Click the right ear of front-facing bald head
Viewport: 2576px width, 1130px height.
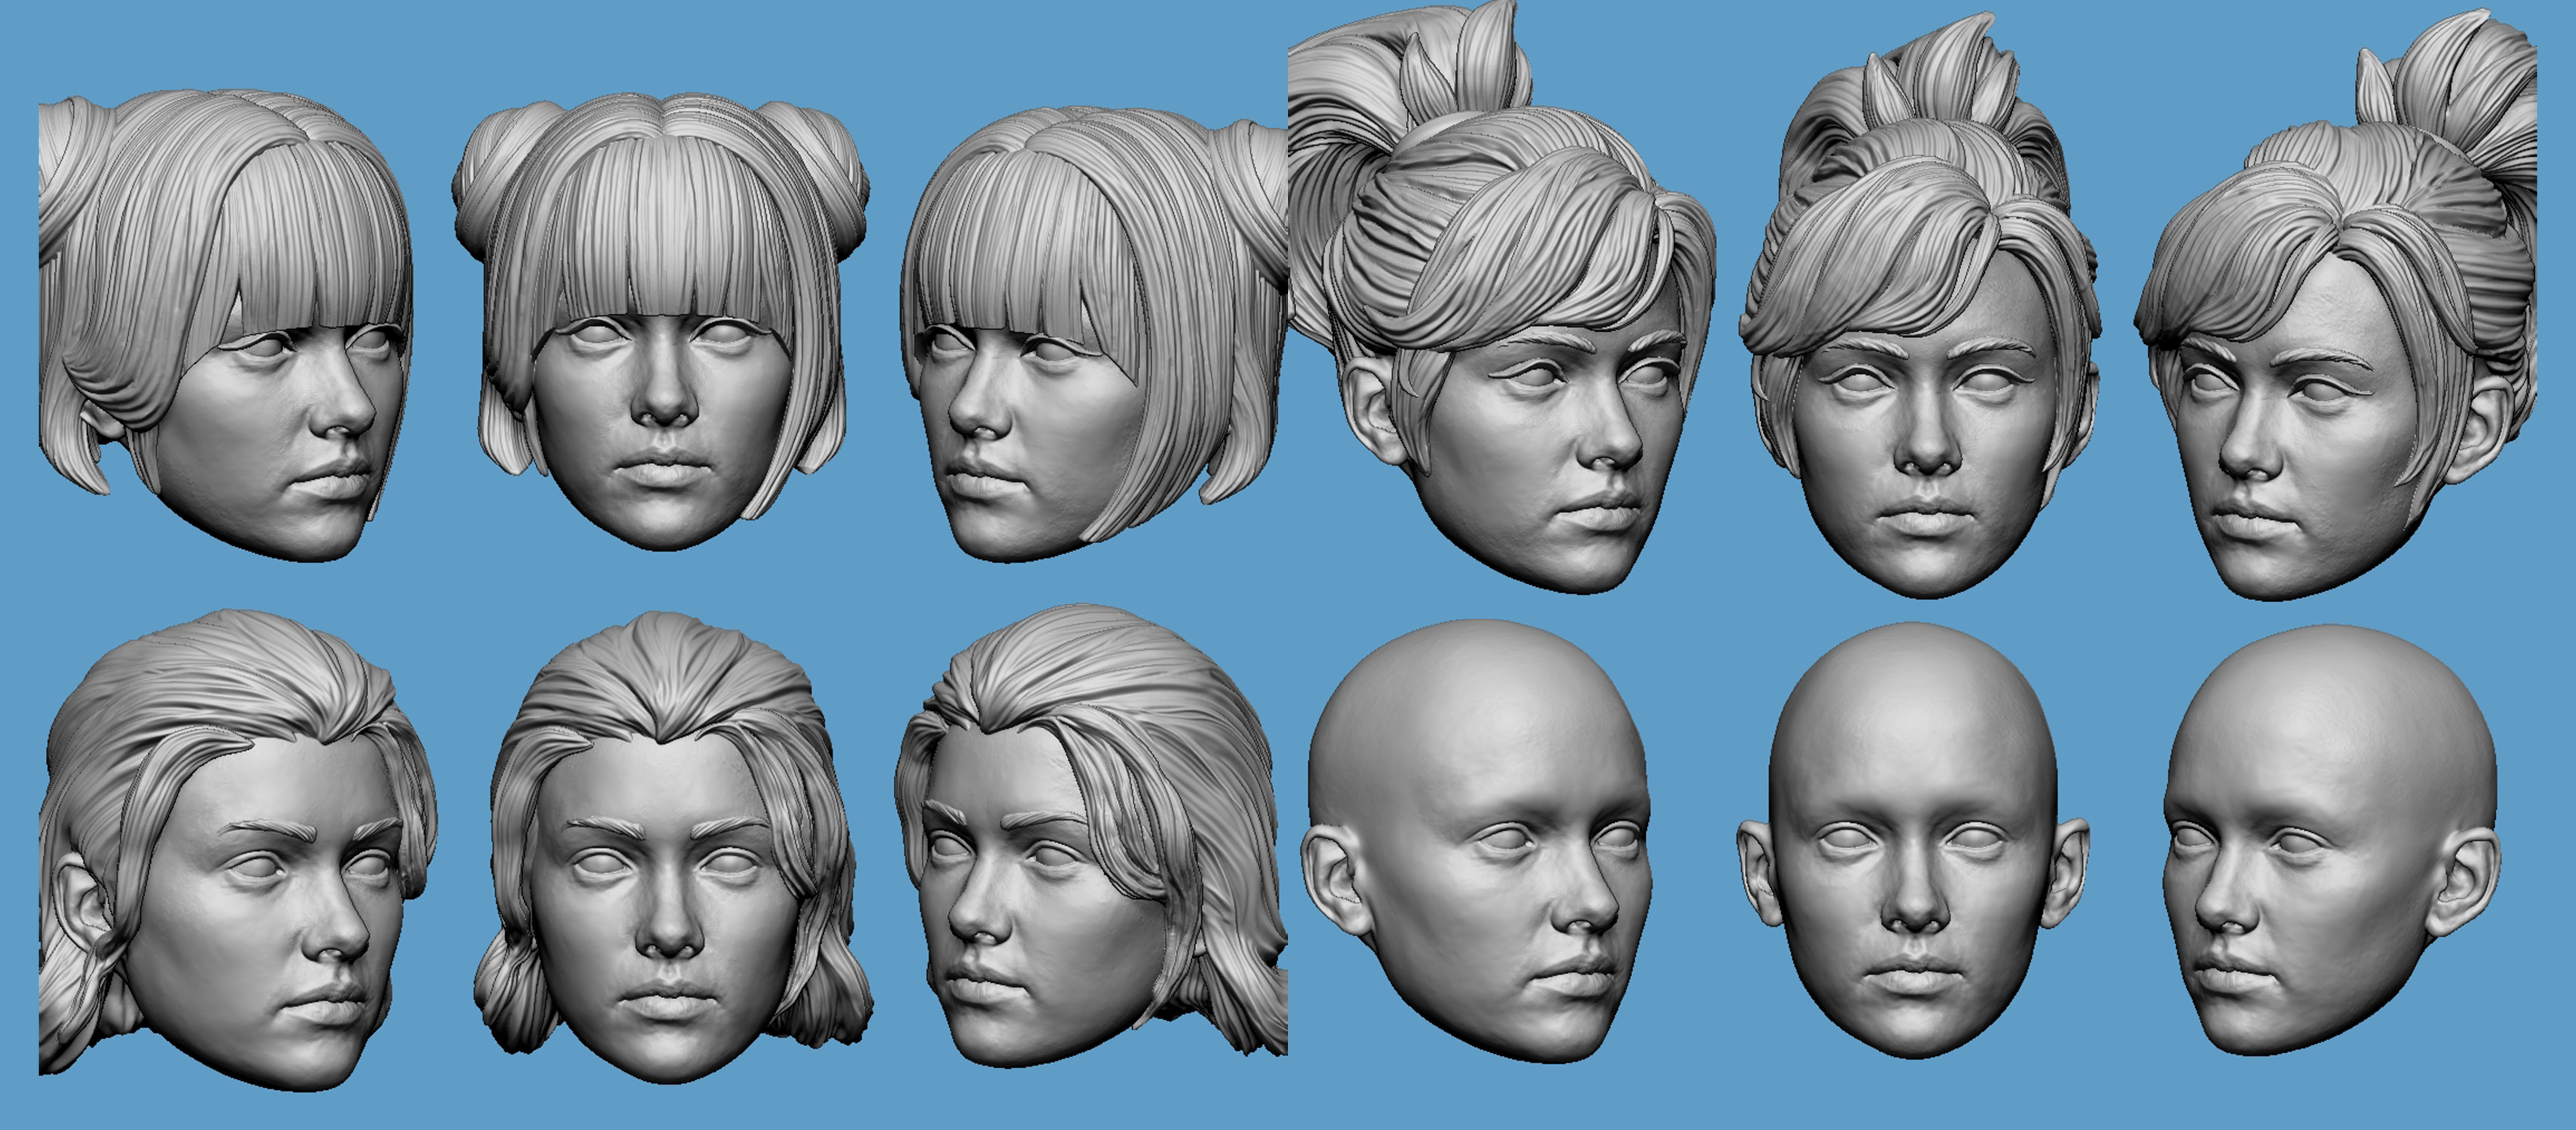pyautogui.click(x=2068, y=868)
